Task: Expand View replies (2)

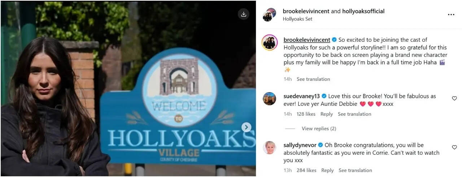Action: coord(319,128)
